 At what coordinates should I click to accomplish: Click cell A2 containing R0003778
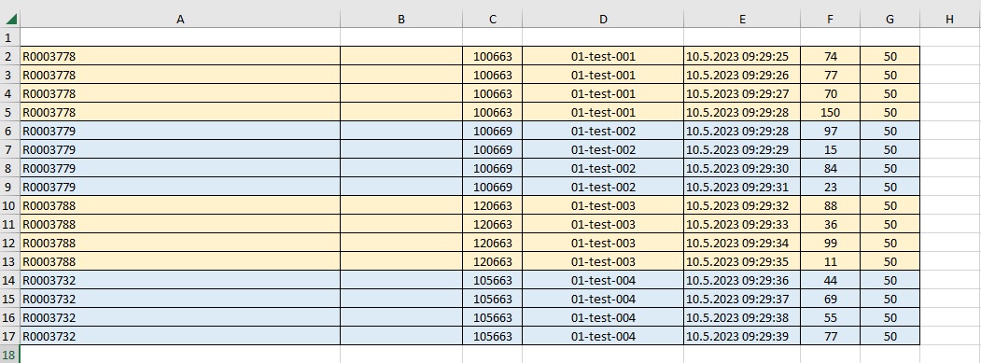pos(180,56)
